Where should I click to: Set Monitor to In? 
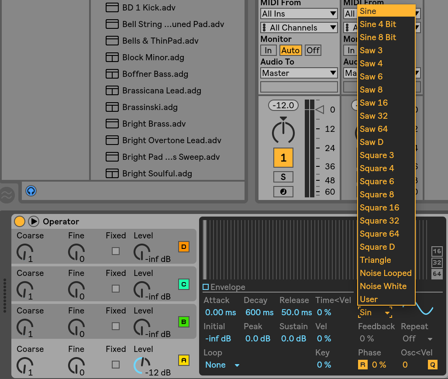click(x=268, y=50)
